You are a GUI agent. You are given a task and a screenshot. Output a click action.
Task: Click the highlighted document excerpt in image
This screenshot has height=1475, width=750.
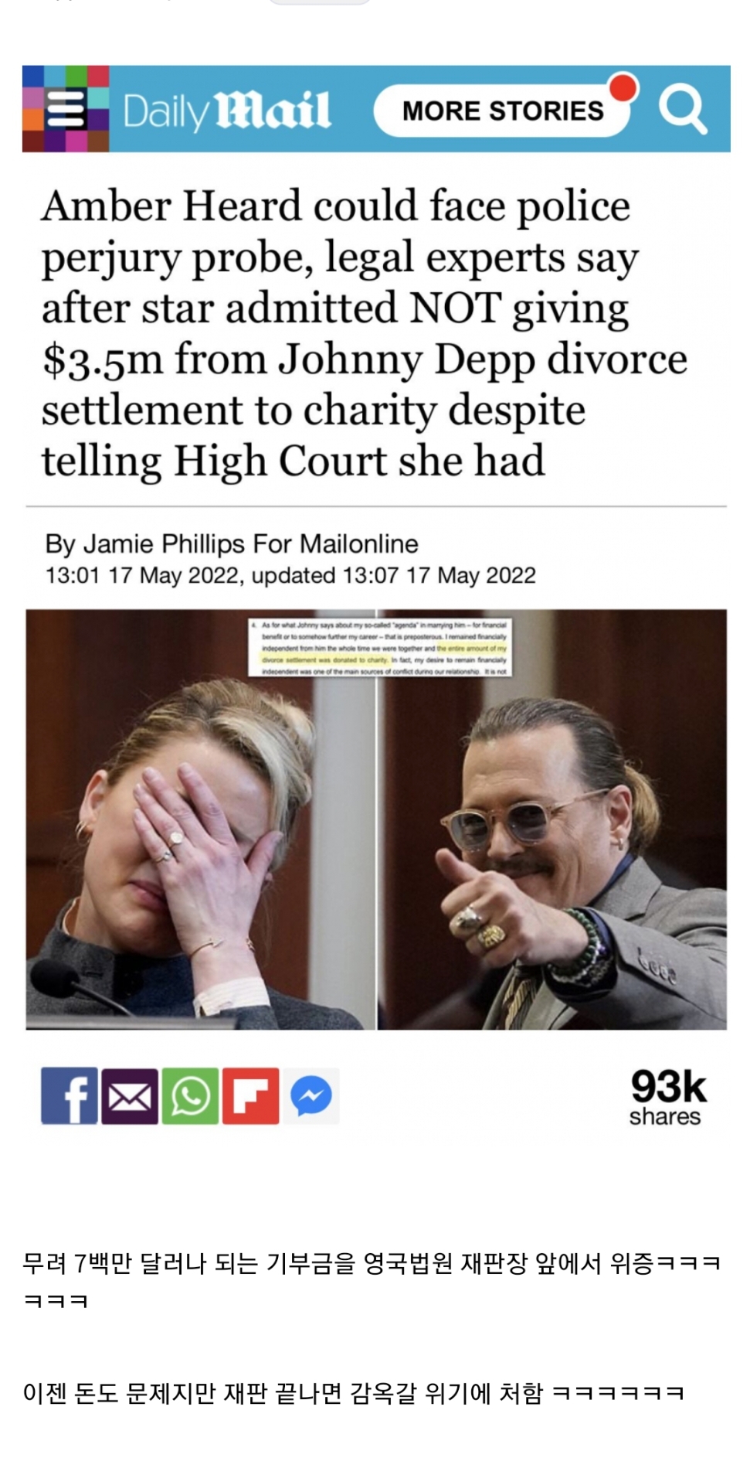(x=380, y=647)
